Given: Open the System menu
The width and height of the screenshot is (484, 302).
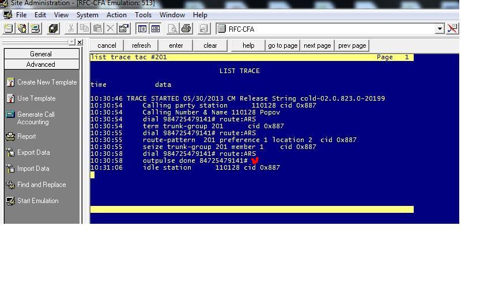Looking at the screenshot, I should [88, 15].
